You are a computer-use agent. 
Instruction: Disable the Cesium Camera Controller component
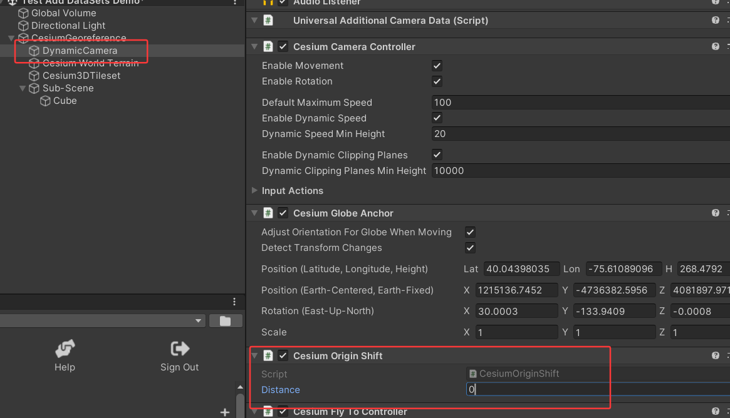click(x=283, y=46)
